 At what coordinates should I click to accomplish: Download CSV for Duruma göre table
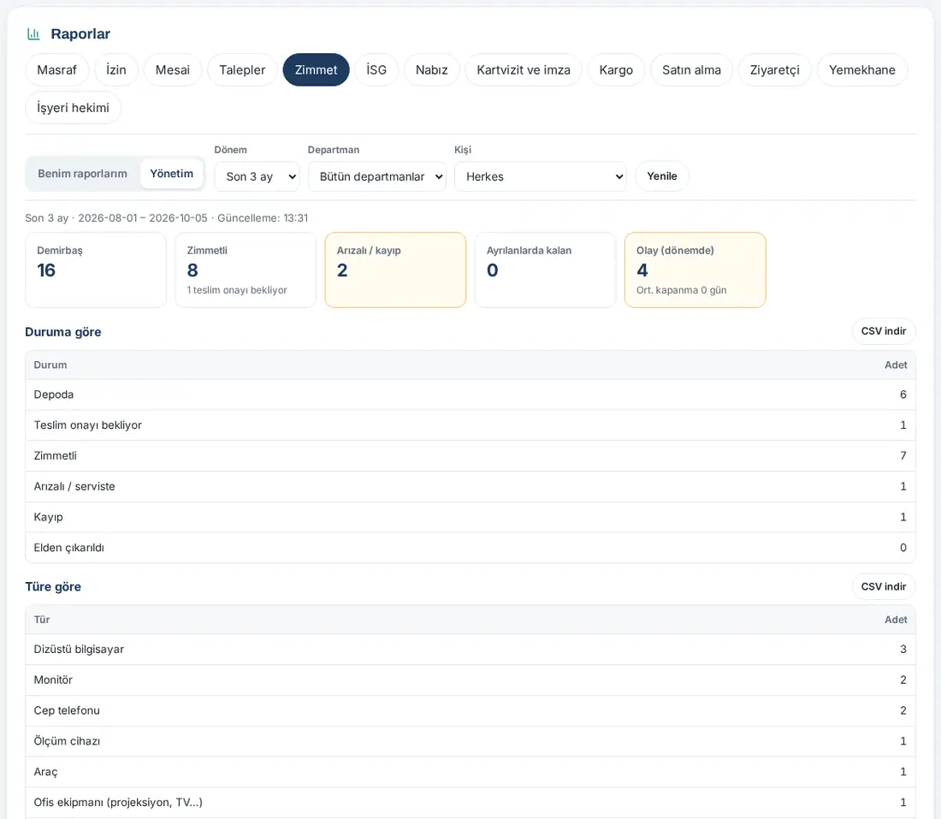[x=884, y=331]
